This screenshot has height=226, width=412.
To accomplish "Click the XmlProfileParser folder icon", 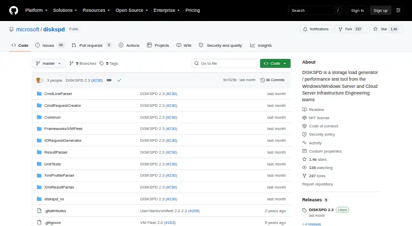I will coord(39,175).
